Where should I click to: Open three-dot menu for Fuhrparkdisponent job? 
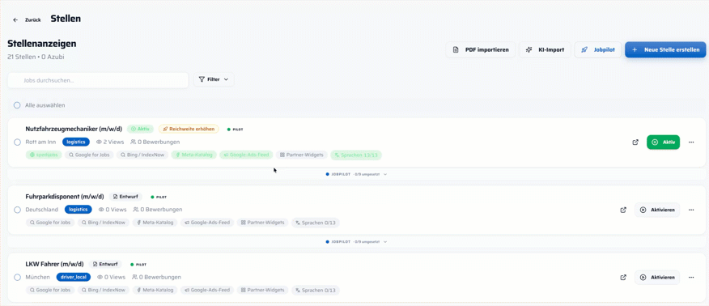coord(691,210)
